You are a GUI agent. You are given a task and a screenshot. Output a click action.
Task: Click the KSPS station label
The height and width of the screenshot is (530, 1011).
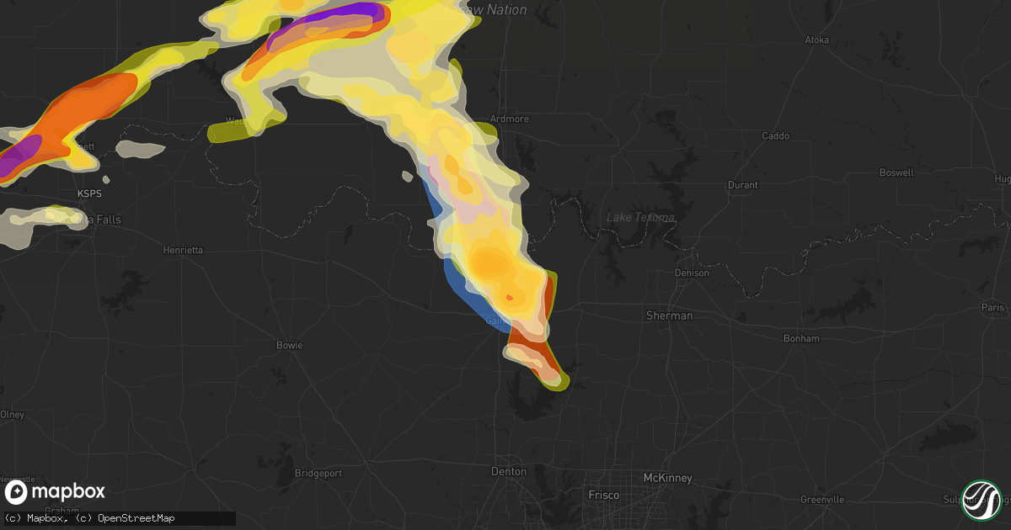point(89,193)
